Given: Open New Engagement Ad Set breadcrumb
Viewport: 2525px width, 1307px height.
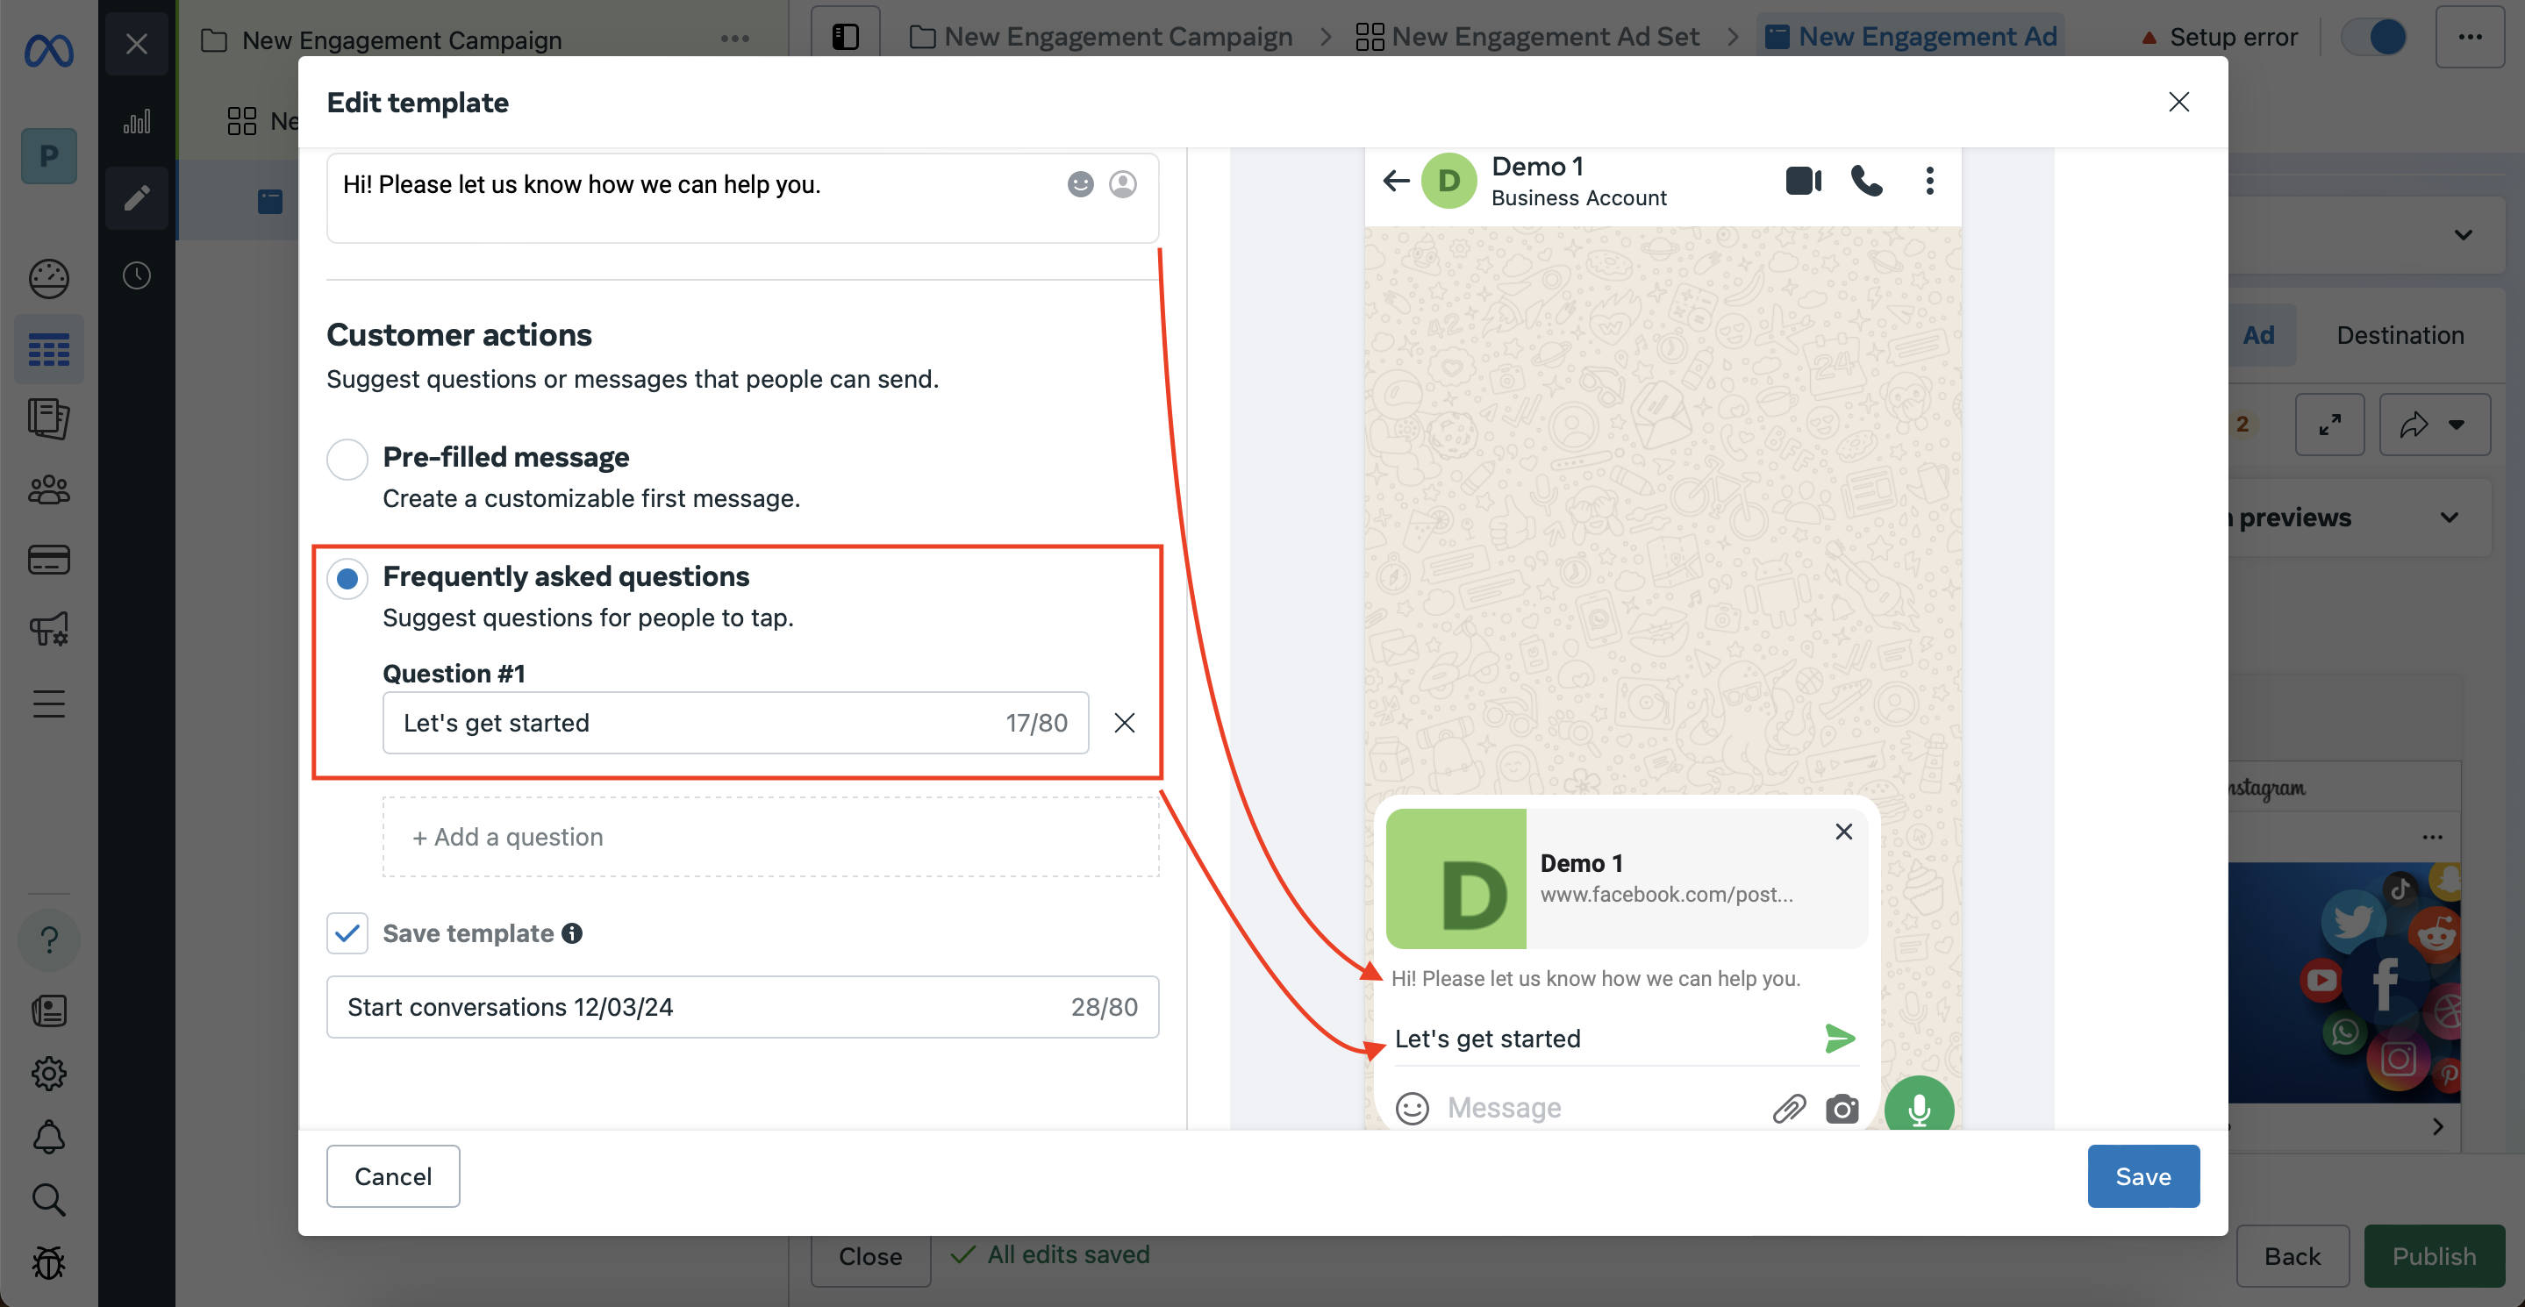Looking at the screenshot, I should [1527, 37].
